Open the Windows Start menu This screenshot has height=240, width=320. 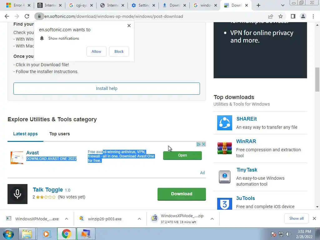8,234
